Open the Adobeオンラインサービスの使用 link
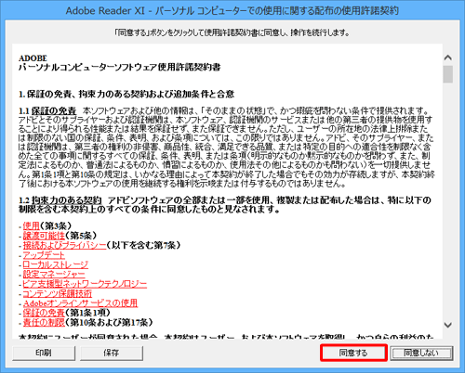Viewport: 465px width, 373px height. point(80,303)
